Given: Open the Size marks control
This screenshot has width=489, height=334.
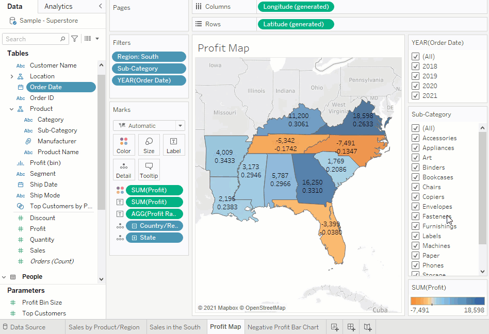Looking at the screenshot, I should tap(149, 145).
